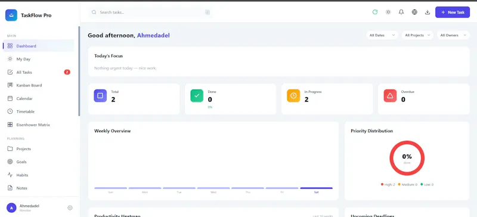
Task: Open the All Dates dropdown
Action: 382,35
